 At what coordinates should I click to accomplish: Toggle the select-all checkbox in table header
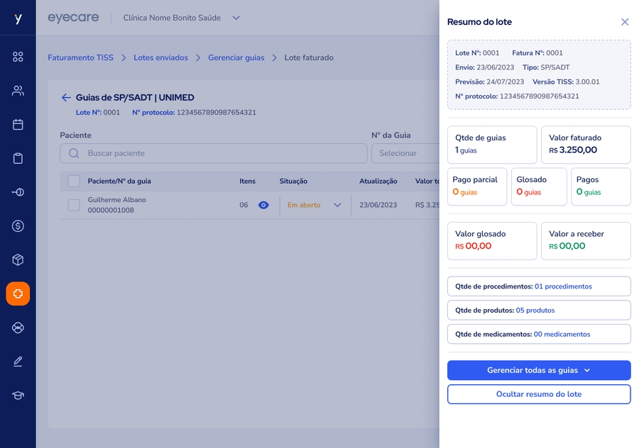click(x=74, y=181)
